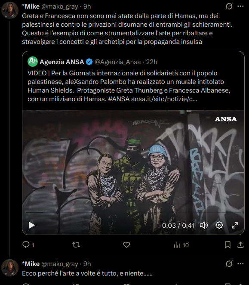The height and width of the screenshot is (285, 249).
Task: Repost the first Mike post
Action: [76, 245]
